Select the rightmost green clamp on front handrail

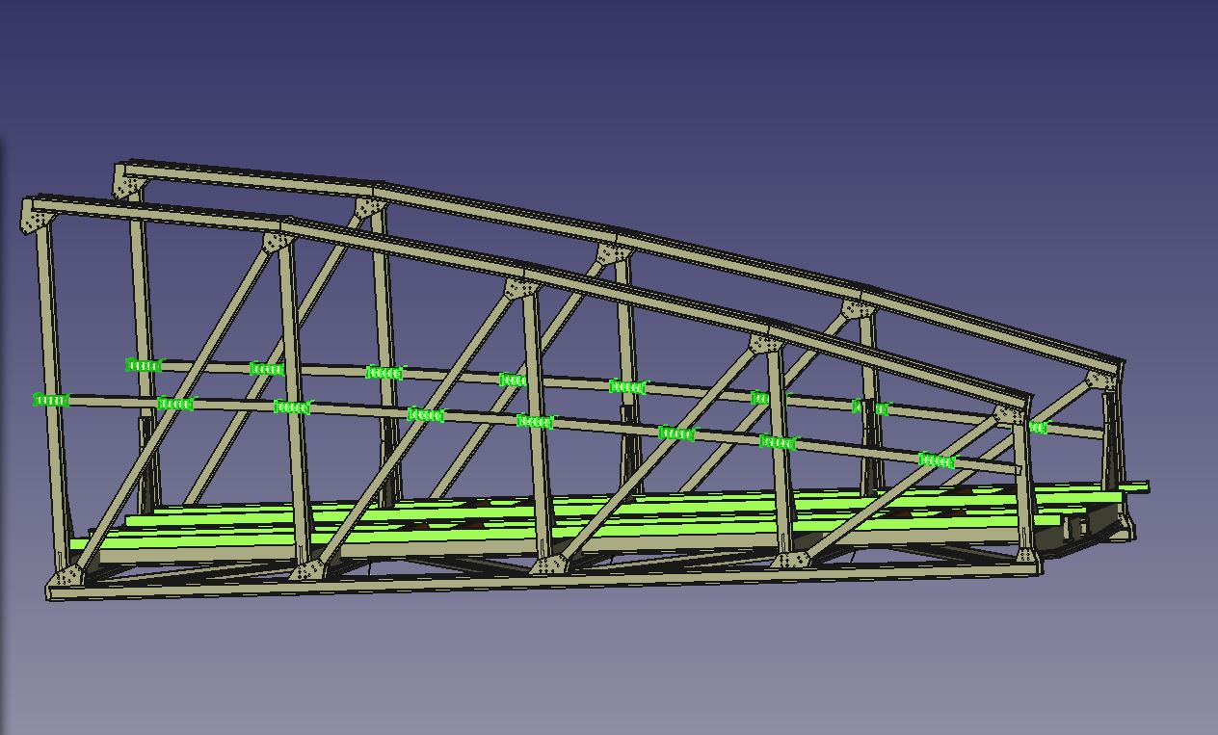[x=936, y=460]
